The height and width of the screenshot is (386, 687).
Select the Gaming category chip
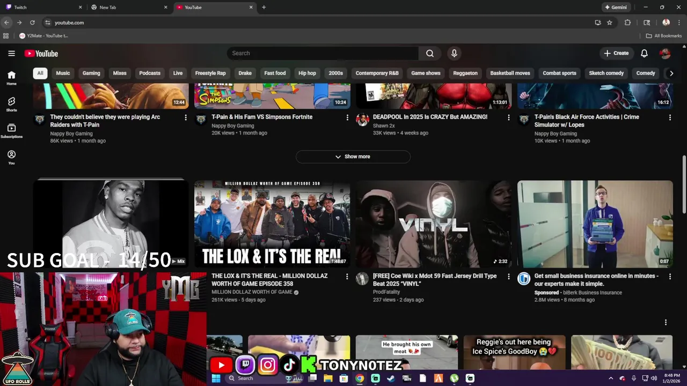tap(91, 73)
